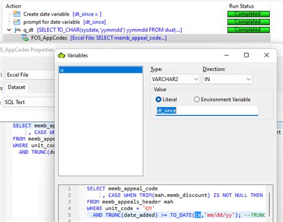Click the Run Status column header
This screenshot has width=283, height=222.
[241, 6]
